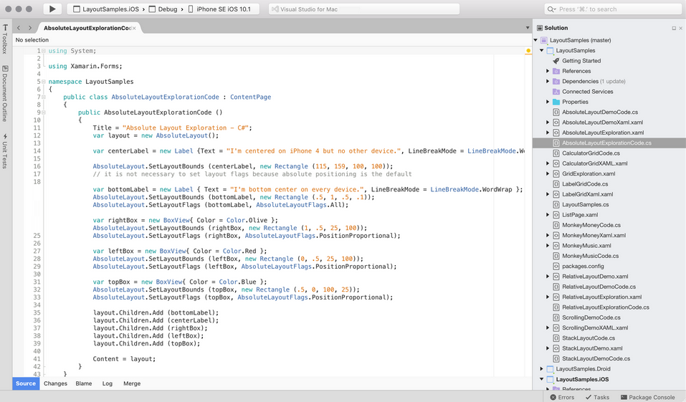Screen dimensions: 686x402
Task: Switch to the Log tab
Action: point(108,383)
